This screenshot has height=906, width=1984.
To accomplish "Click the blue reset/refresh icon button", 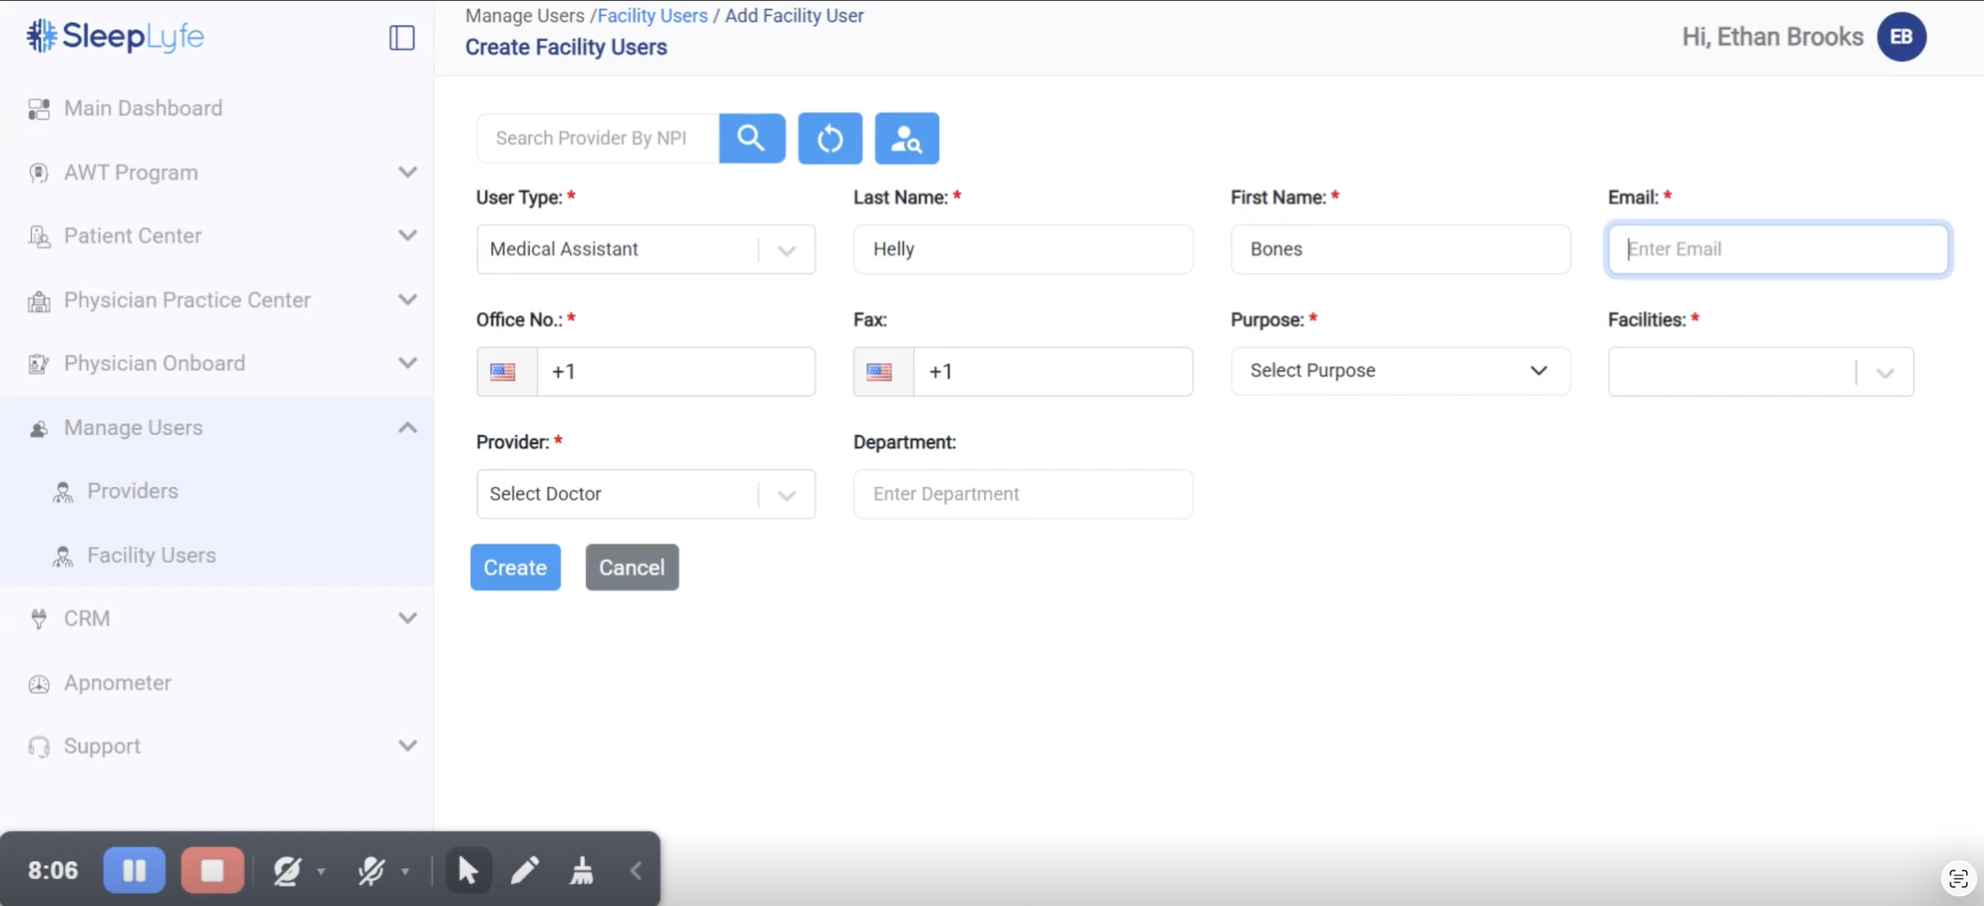I will pyautogui.click(x=830, y=139).
